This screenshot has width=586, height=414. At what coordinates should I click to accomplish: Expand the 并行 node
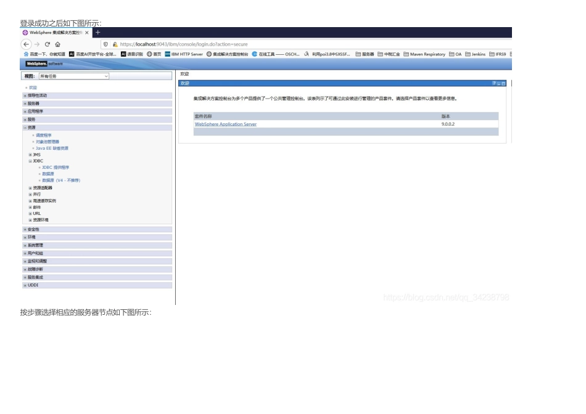tap(30, 195)
